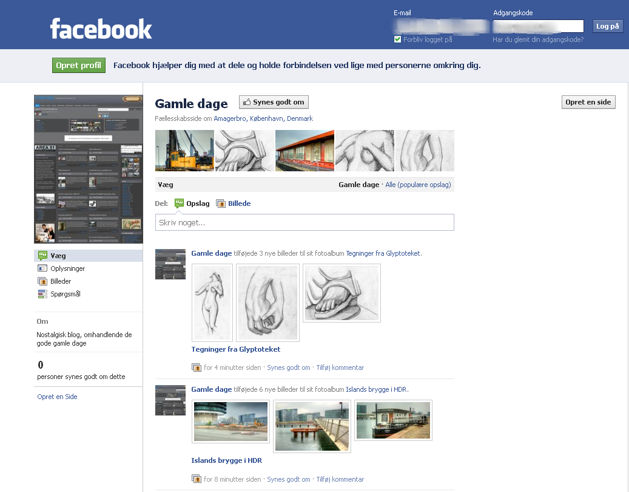The image size is (629, 492).
Task: Open the red building photo in photo strip
Action: [x=305, y=151]
